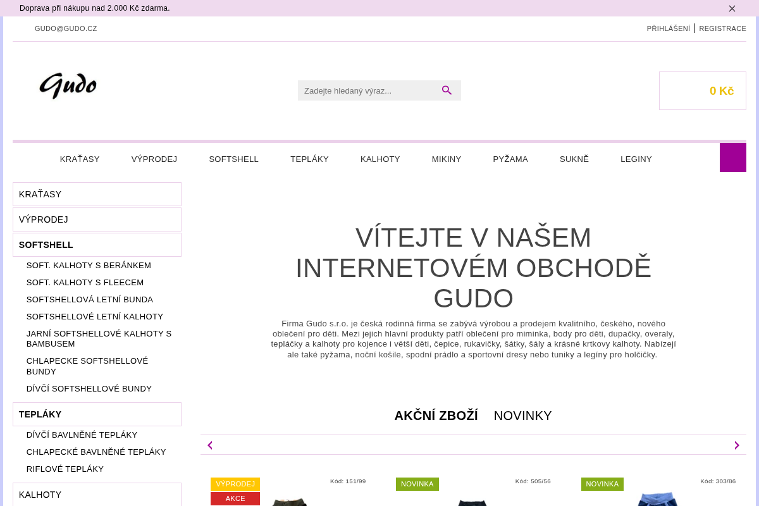Go to next products with right arrow
This screenshot has height=506, width=759.
coord(736,445)
